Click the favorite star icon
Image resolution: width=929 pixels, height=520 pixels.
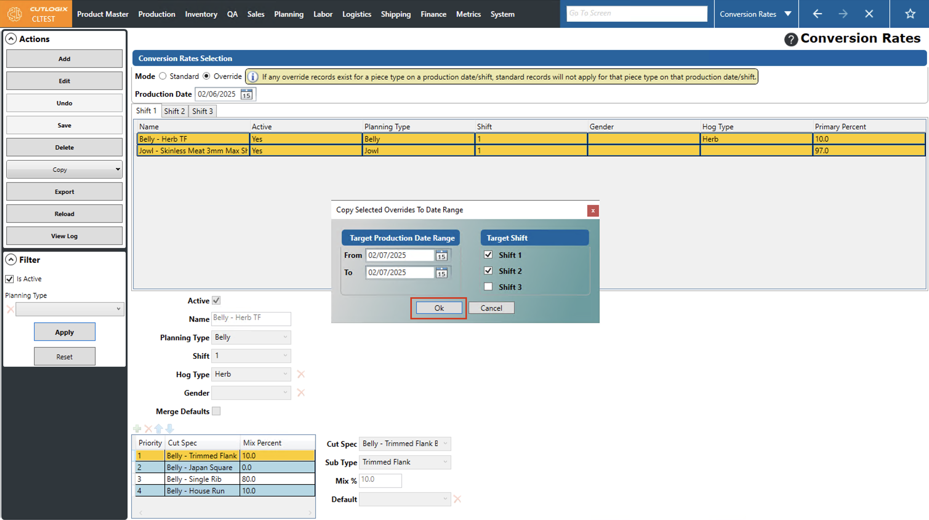tap(910, 14)
